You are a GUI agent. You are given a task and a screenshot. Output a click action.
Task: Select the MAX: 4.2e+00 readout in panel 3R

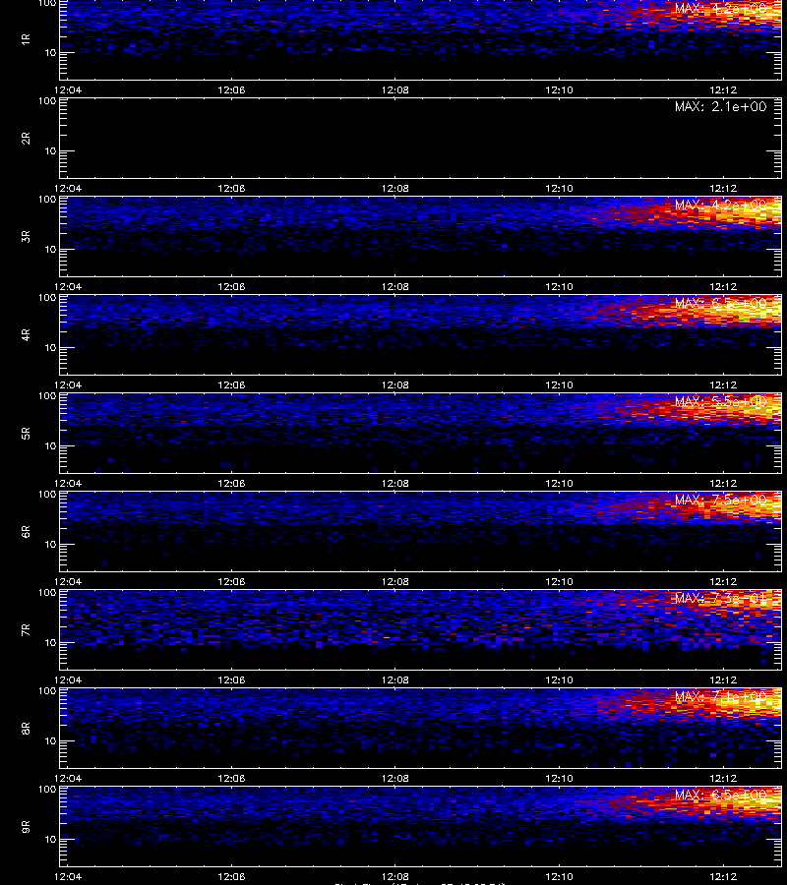720,205
